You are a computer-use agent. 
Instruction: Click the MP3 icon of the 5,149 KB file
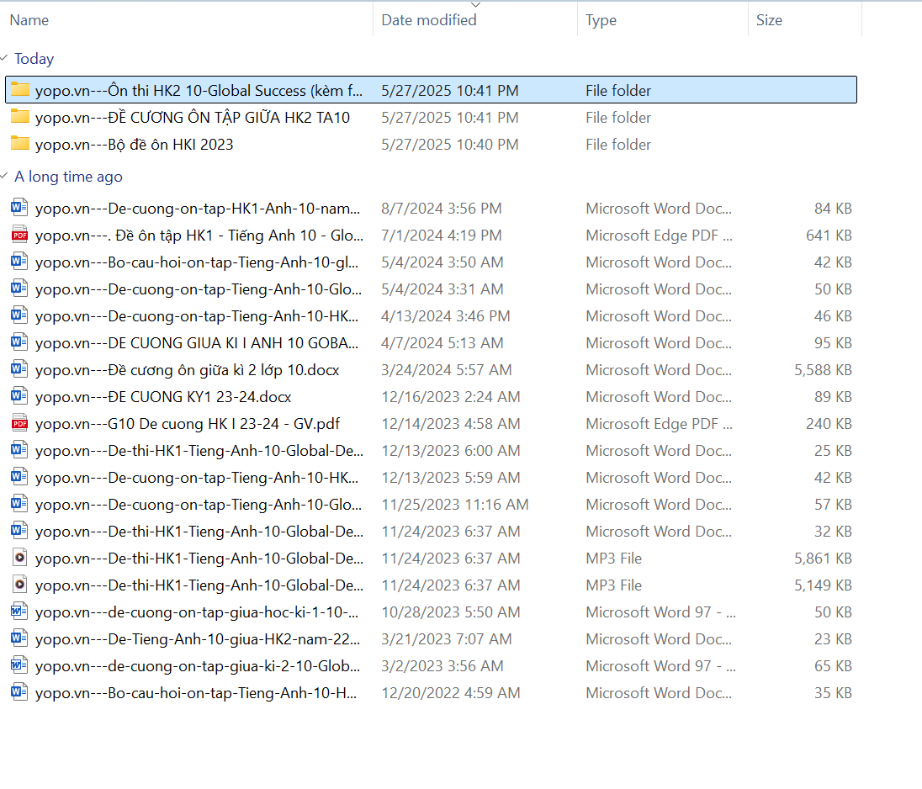(20, 585)
